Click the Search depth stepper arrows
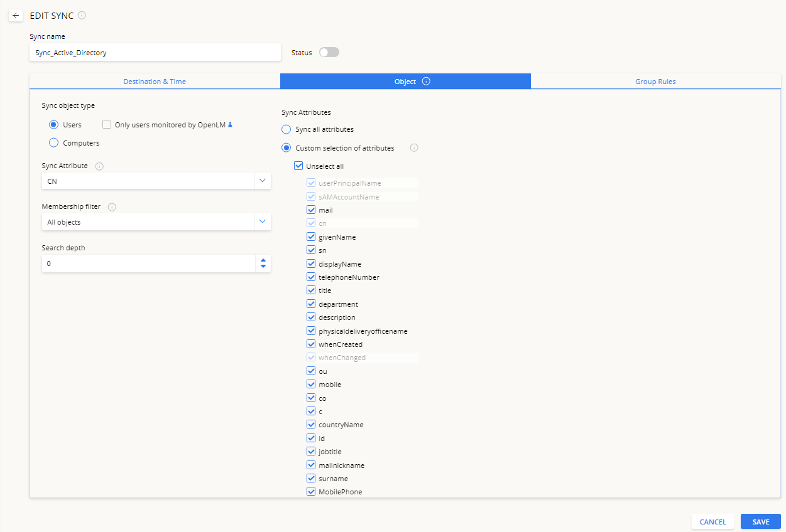The width and height of the screenshot is (786, 532). [263, 263]
